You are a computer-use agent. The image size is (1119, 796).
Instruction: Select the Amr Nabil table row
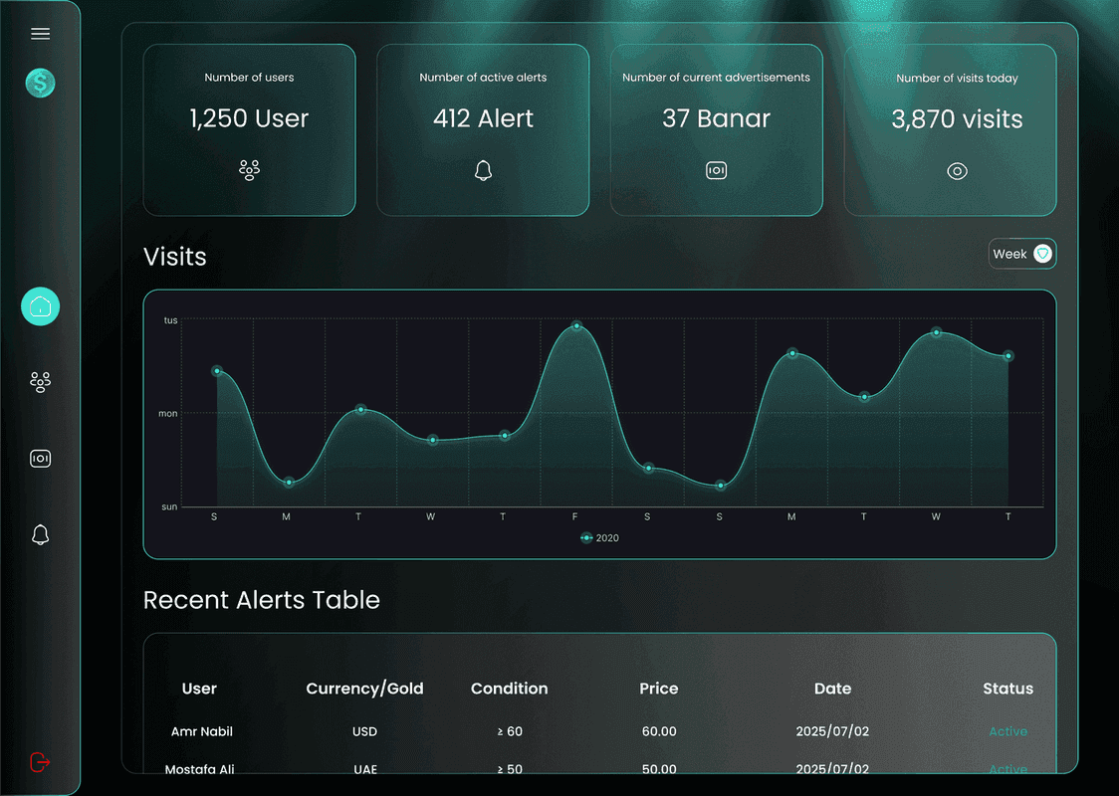point(202,731)
